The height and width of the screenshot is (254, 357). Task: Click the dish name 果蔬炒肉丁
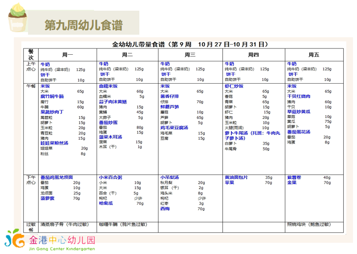click(52, 112)
